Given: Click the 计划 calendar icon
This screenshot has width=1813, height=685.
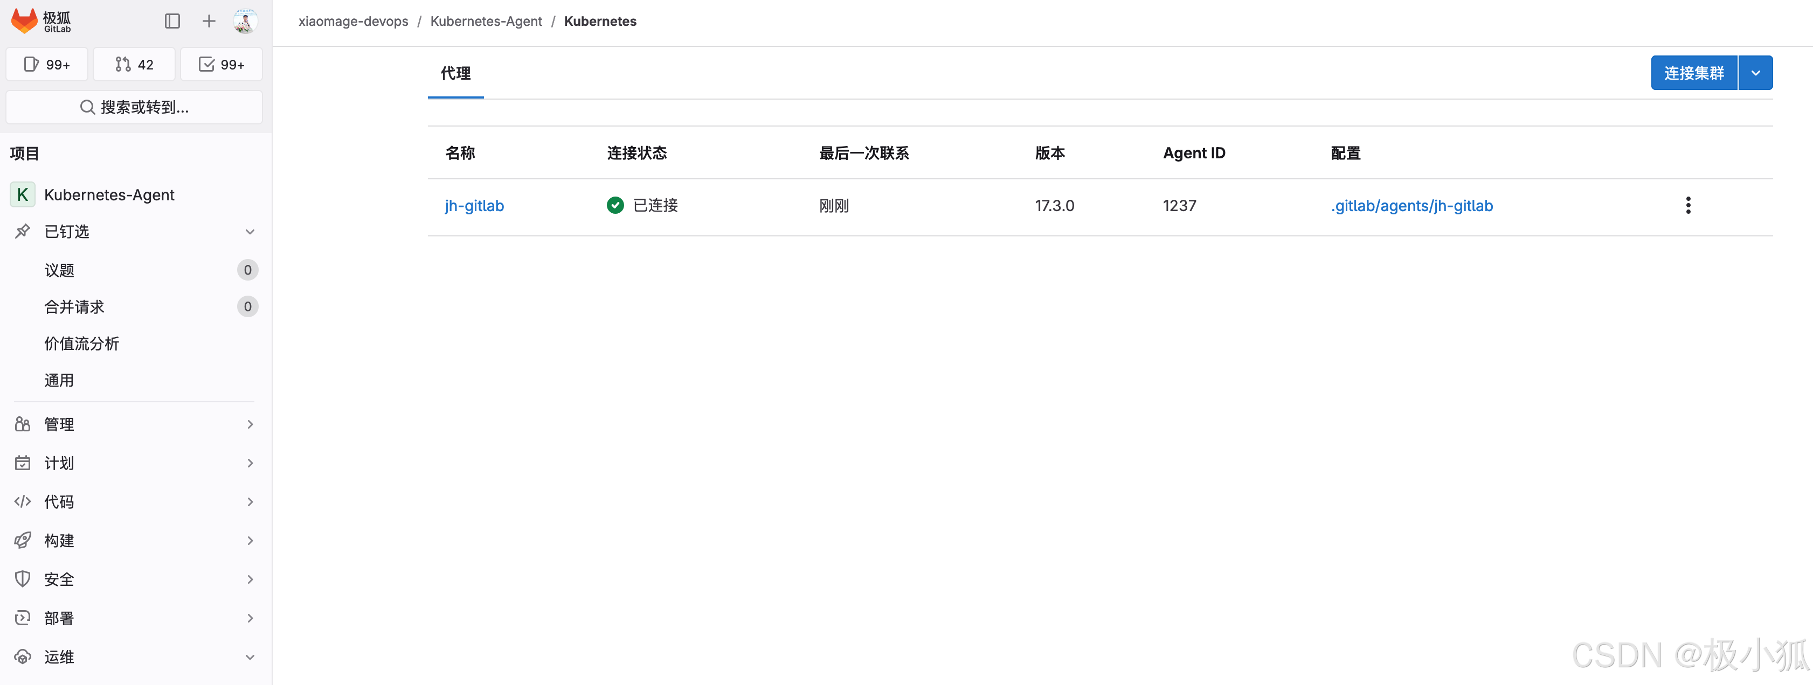Looking at the screenshot, I should click(23, 463).
